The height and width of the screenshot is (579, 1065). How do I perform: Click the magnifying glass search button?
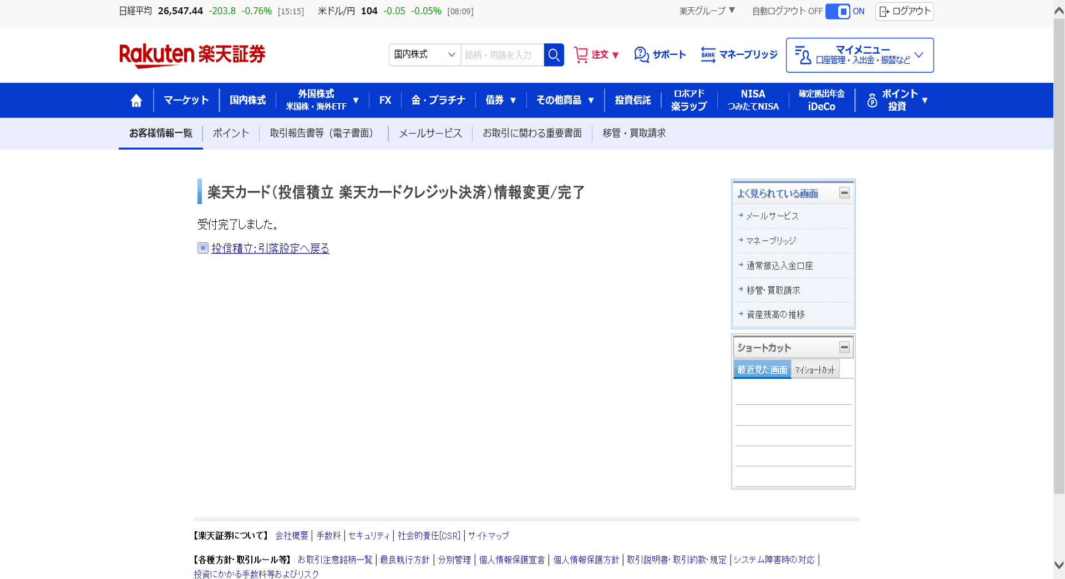(x=554, y=55)
